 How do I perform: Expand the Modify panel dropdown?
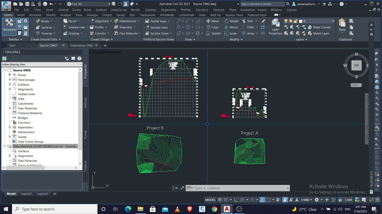[236, 39]
